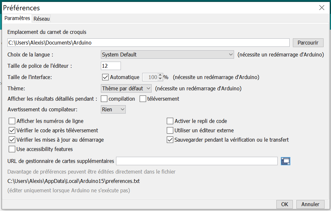
Task: Click the 'Taille de police de l'éditeur' label
Action: [x=40, y=66]
